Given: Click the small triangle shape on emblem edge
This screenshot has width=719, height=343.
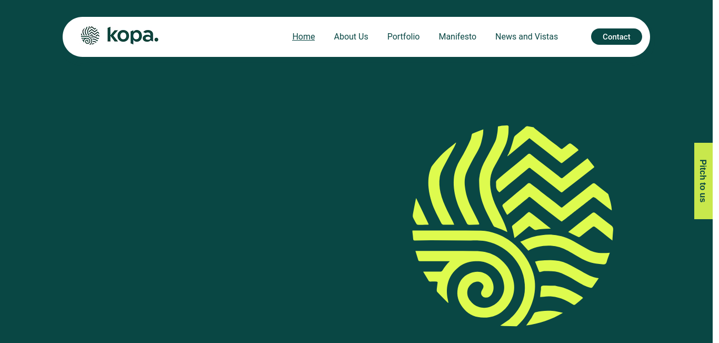Looking at the screenshot, I should coord(420,212).
